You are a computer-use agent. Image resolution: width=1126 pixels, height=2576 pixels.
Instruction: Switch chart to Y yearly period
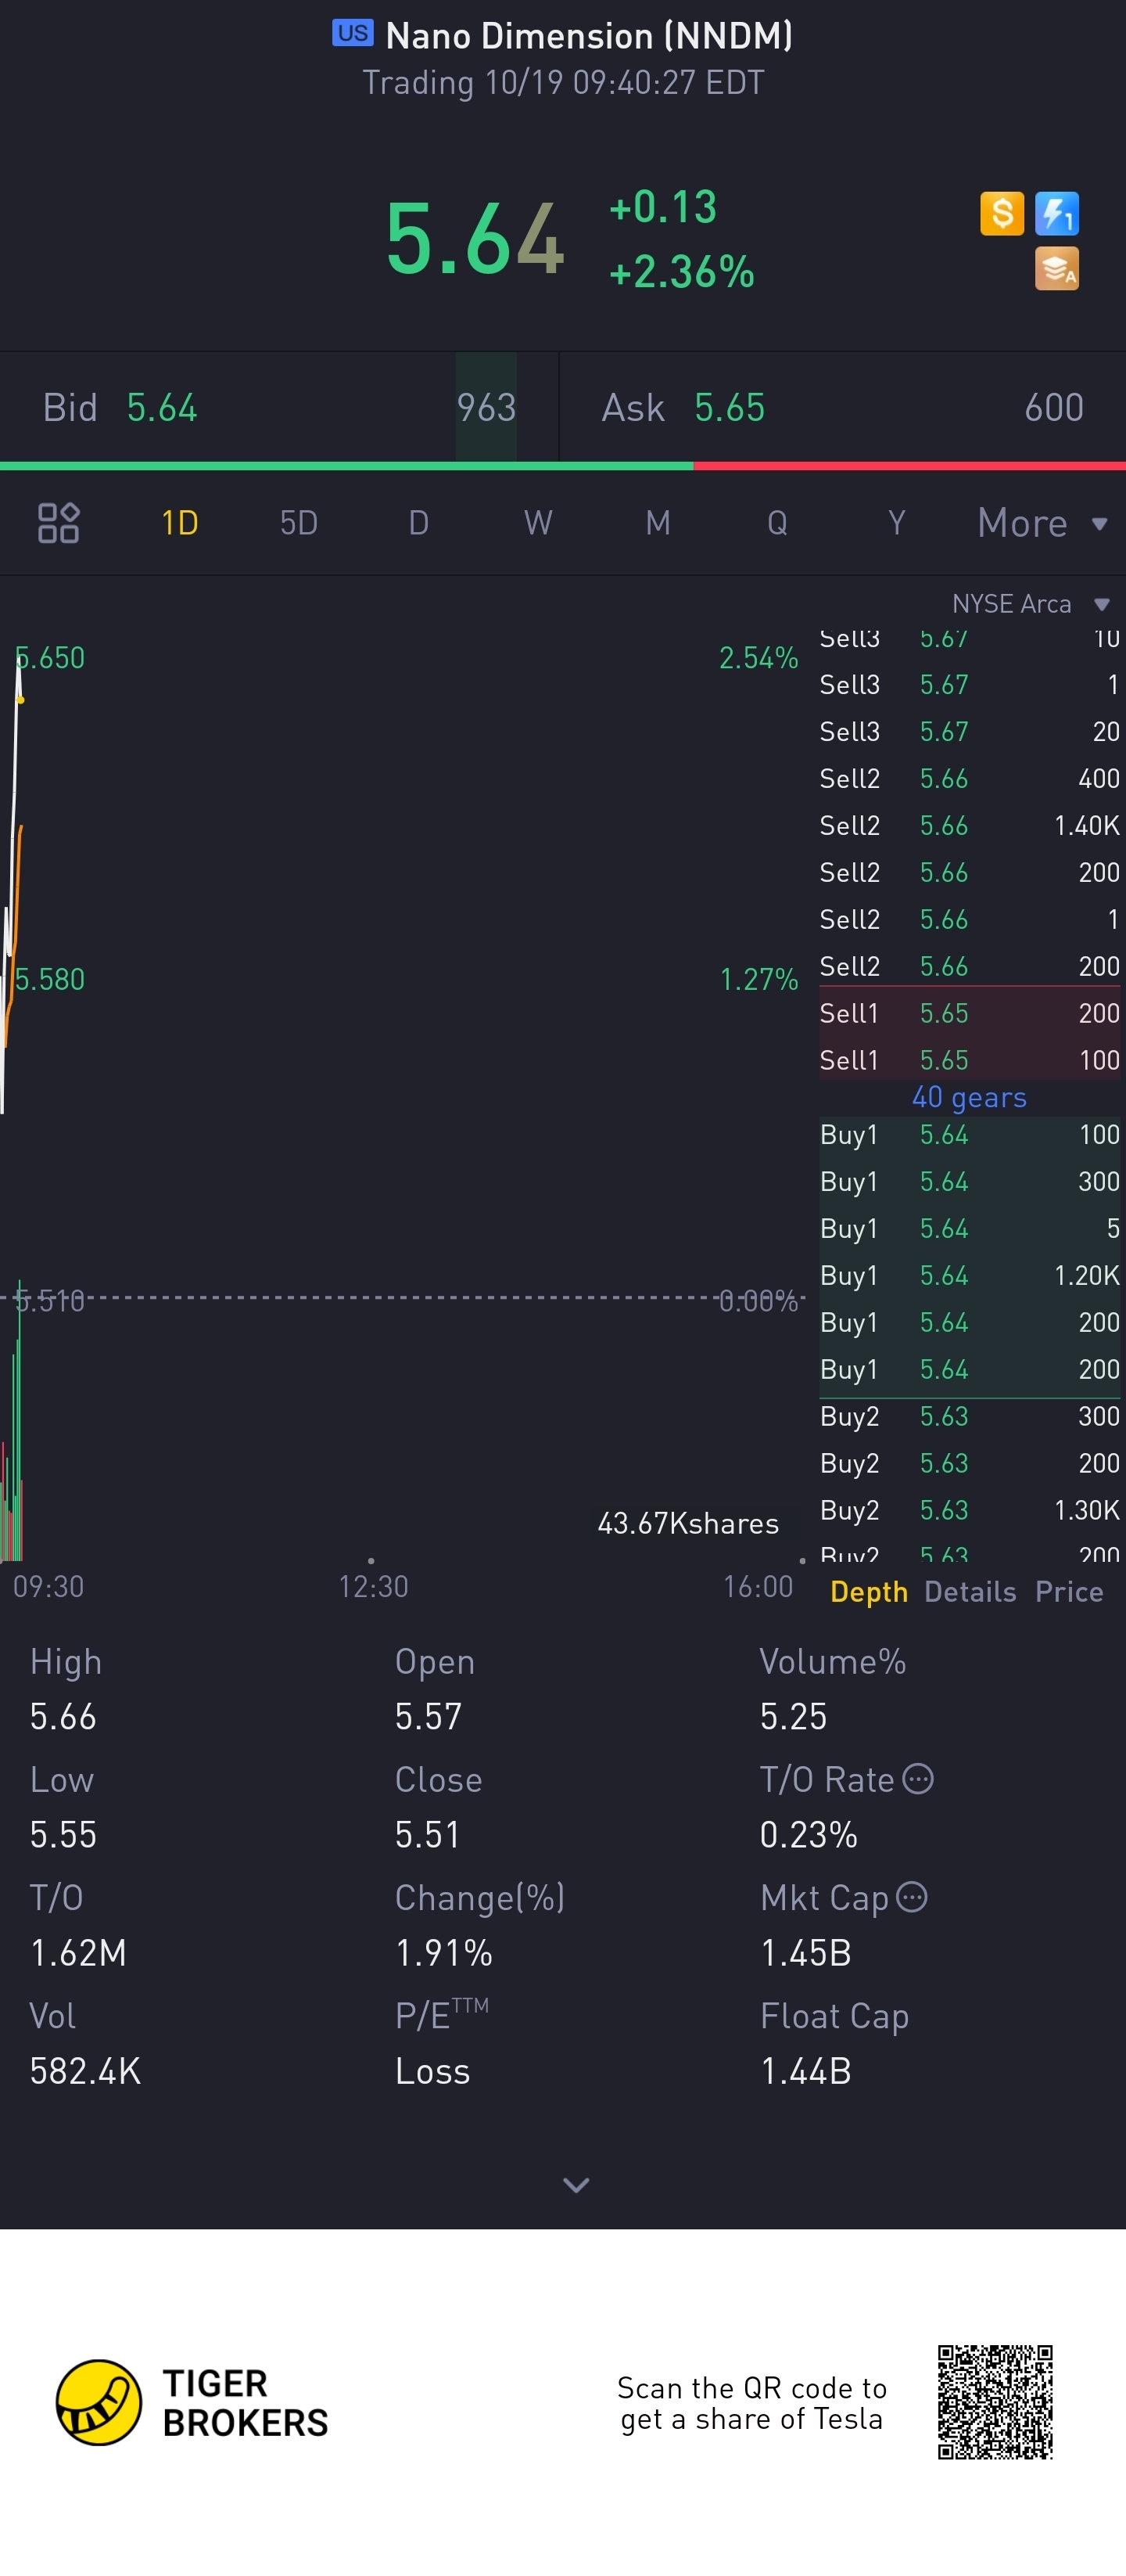896,522
